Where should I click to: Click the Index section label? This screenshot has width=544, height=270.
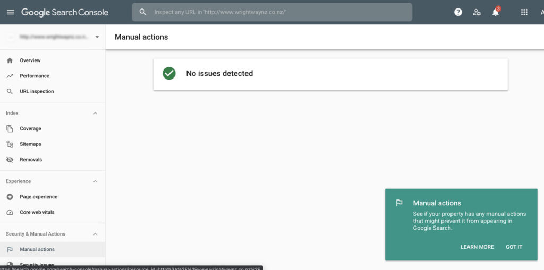pyautogui.click(x=12, y=114)
